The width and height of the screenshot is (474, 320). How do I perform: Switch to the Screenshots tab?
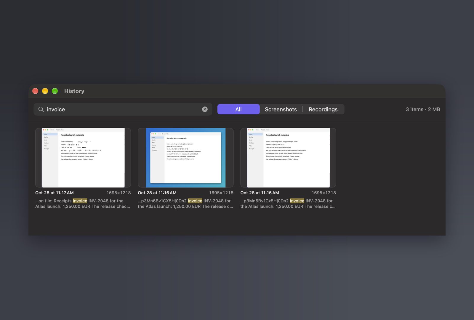[281, 109]
